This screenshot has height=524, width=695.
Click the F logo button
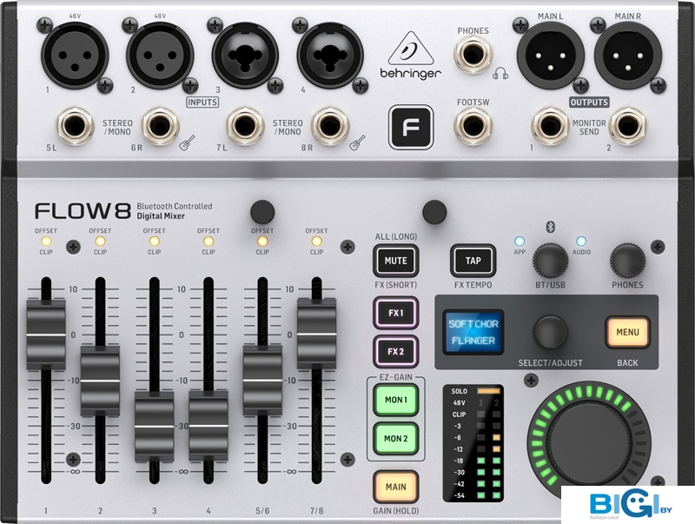point(407,126)
